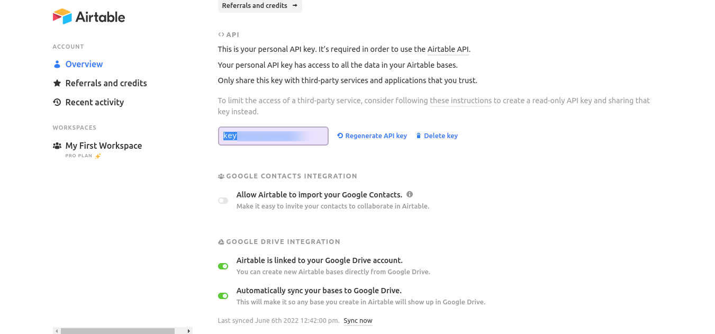Open Recent activity from the sidebar
This screenshot has width=715, height=334.
click(94, 102)
